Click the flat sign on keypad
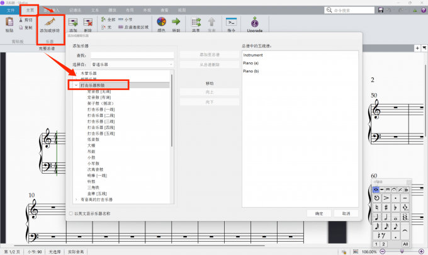Image resolution: width=428 pixels, height=255 pixels. tap(395, 208)
